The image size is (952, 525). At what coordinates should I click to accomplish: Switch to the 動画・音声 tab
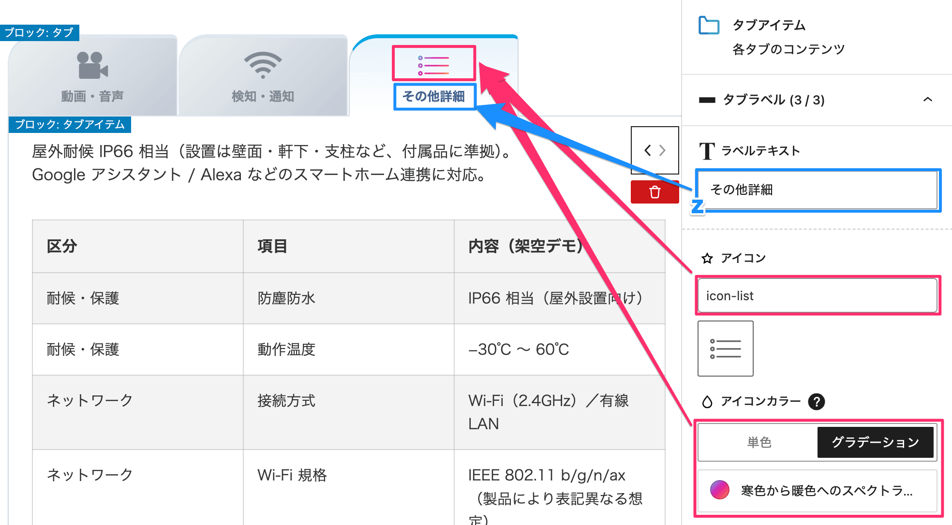tap(92, 96)
